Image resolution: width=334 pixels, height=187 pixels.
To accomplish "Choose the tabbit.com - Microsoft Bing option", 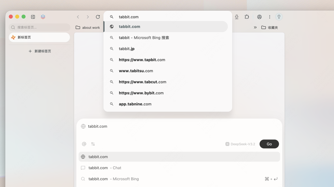I will (179, 179).
